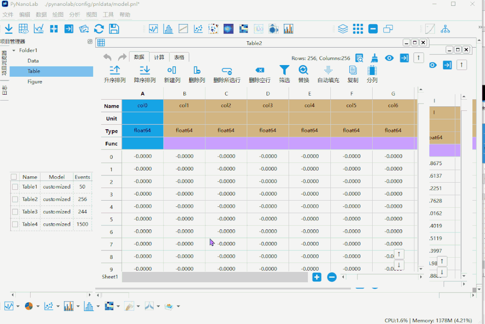This screenshot has width=485, height=324.
Task: Check the Table3 row checkbox
Action: point(15,212)
